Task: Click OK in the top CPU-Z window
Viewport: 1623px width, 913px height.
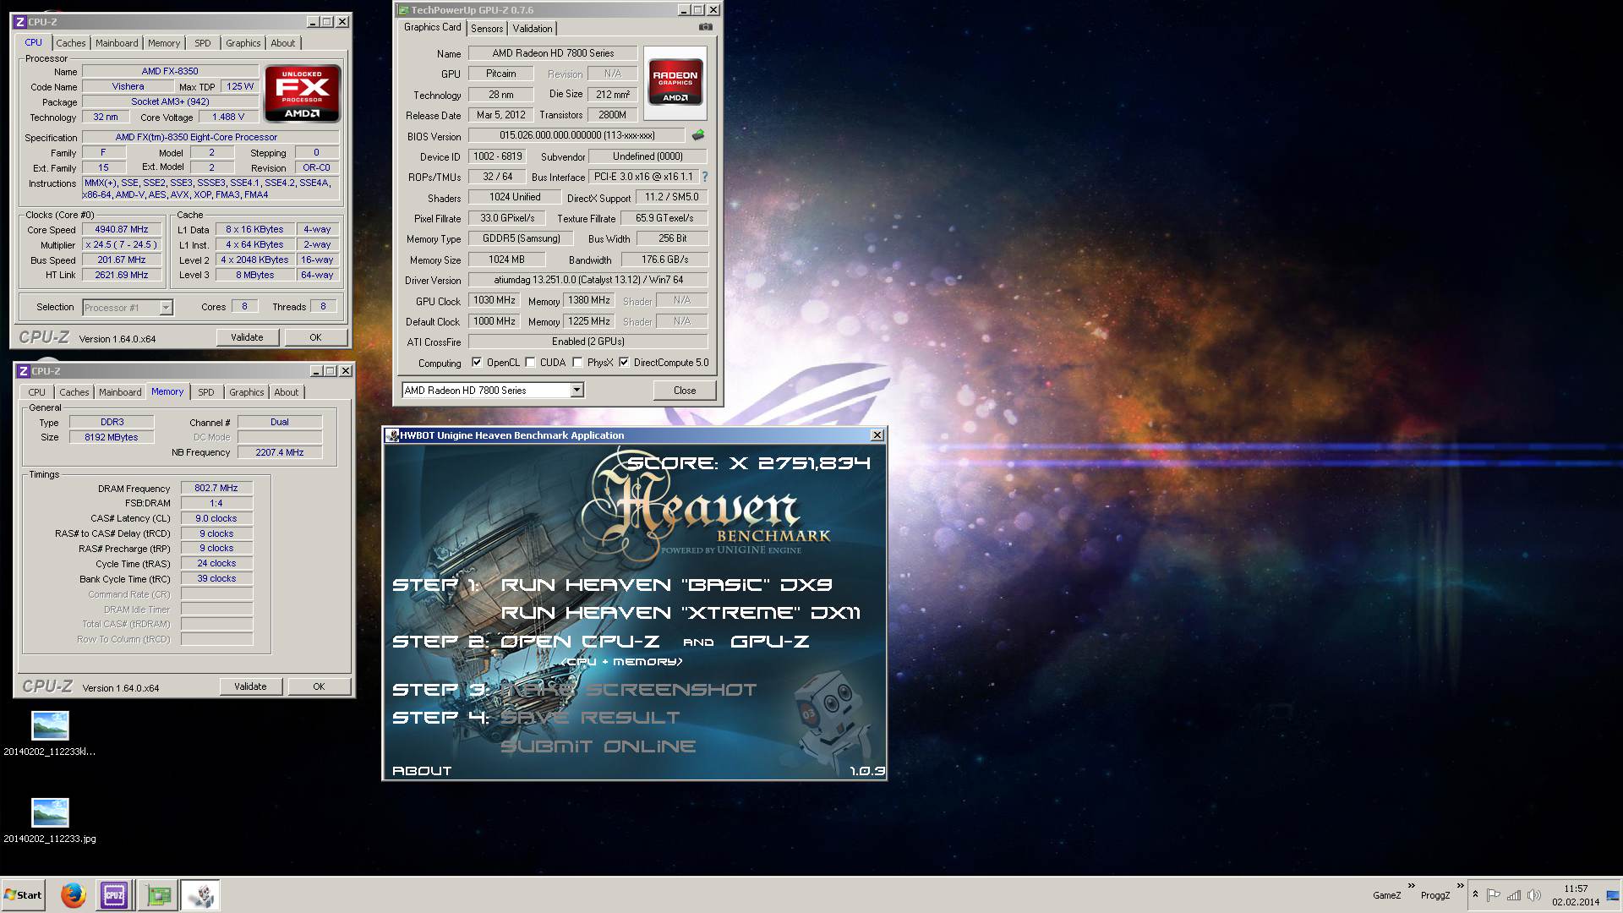Action: [315, 337]
